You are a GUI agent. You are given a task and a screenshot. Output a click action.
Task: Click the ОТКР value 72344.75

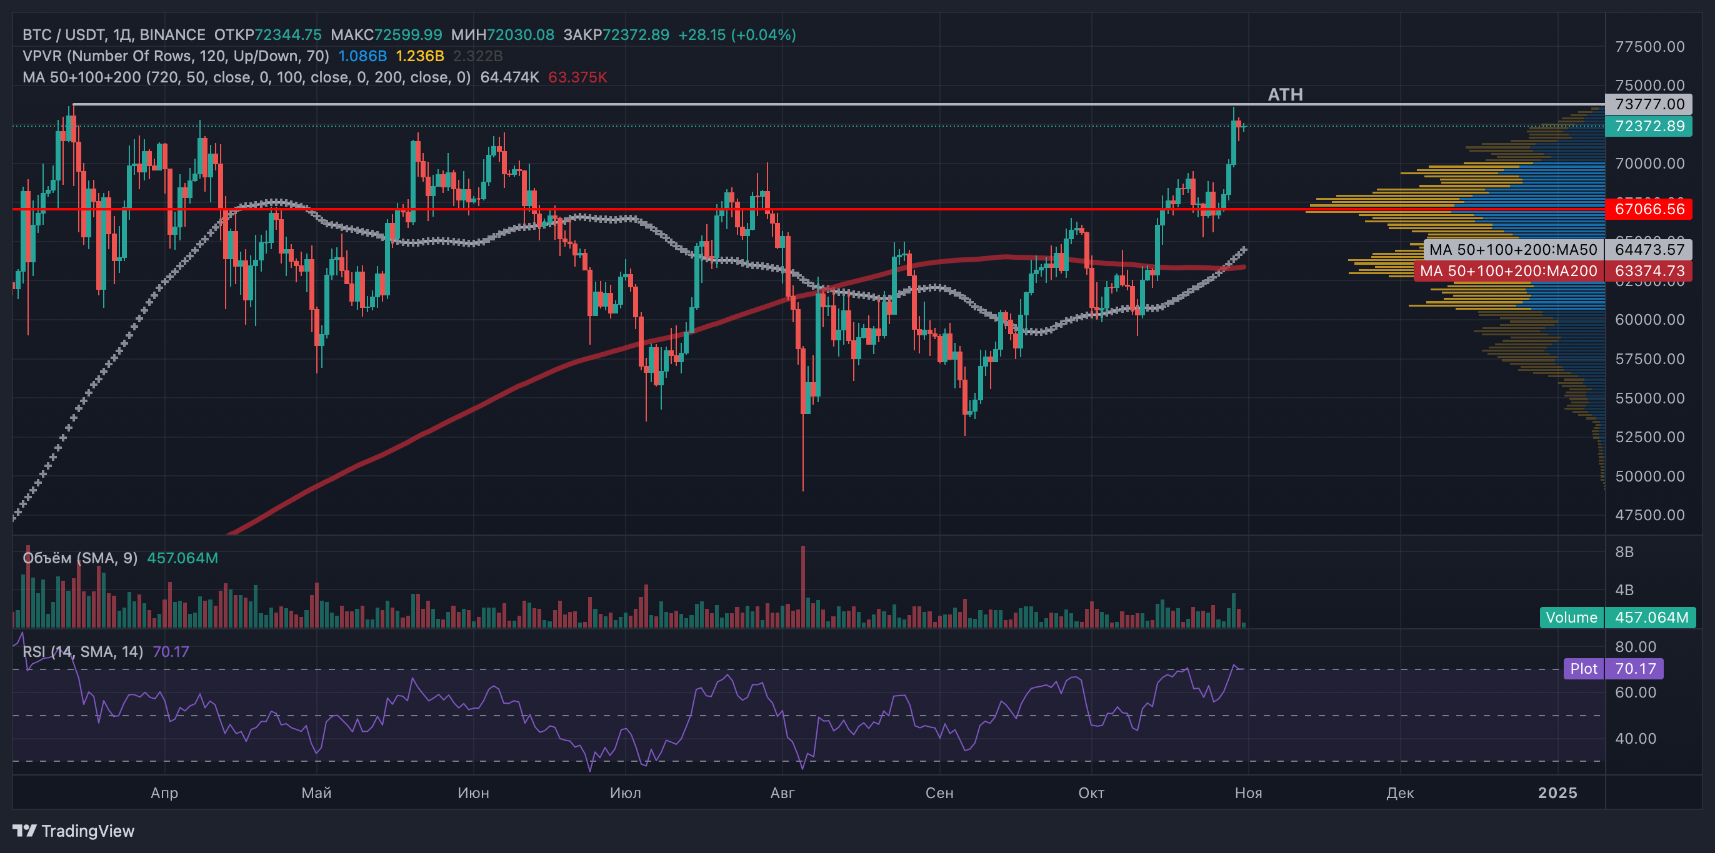coord(288,34)
